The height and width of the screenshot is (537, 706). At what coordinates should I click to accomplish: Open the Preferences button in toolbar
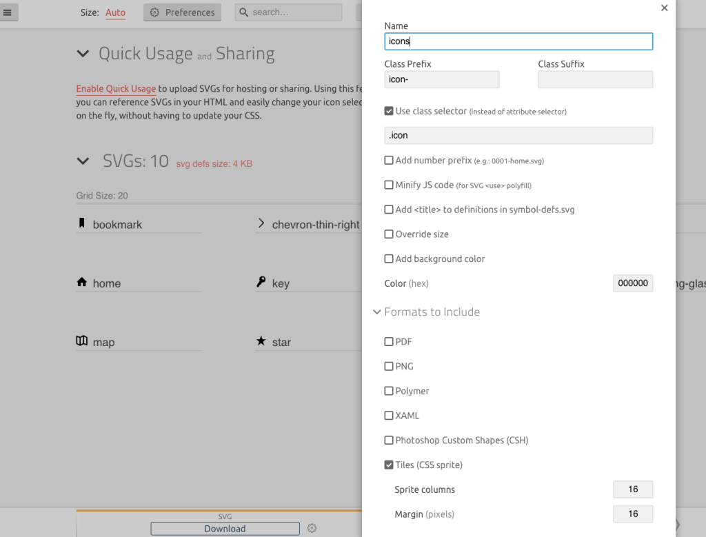coord(183,12)
